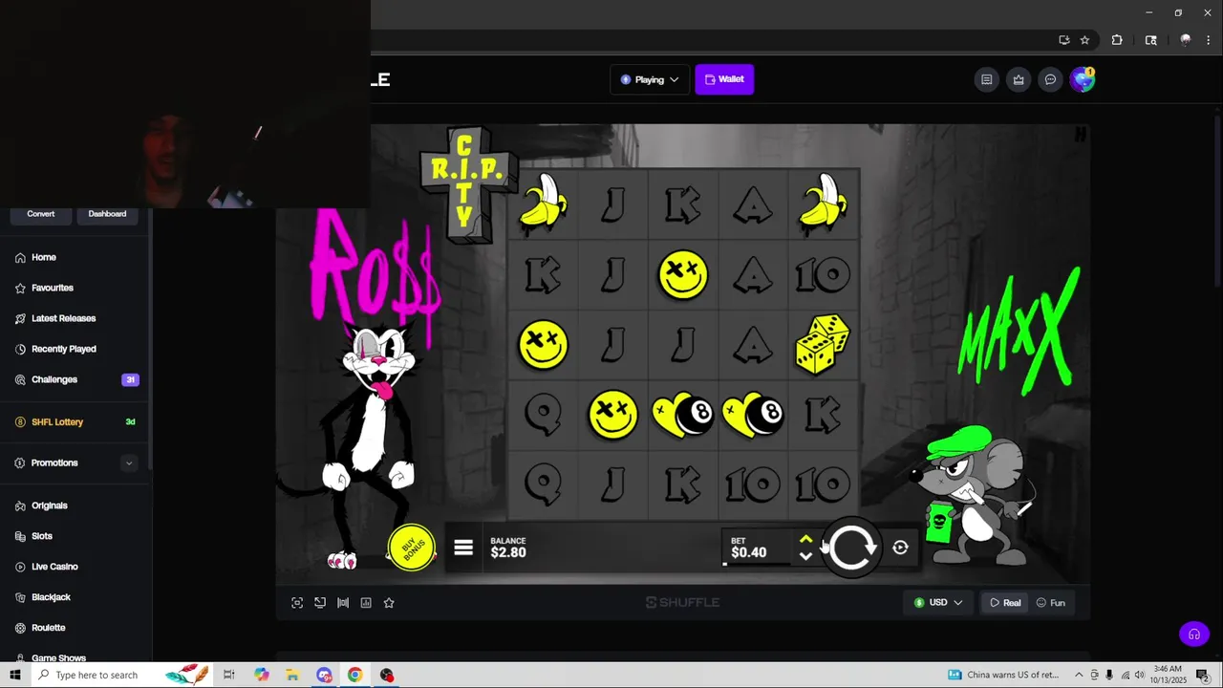This screenshot has height=688, width=1223.
Task: Open the chat bubble icon
Action: [1050, 79]
